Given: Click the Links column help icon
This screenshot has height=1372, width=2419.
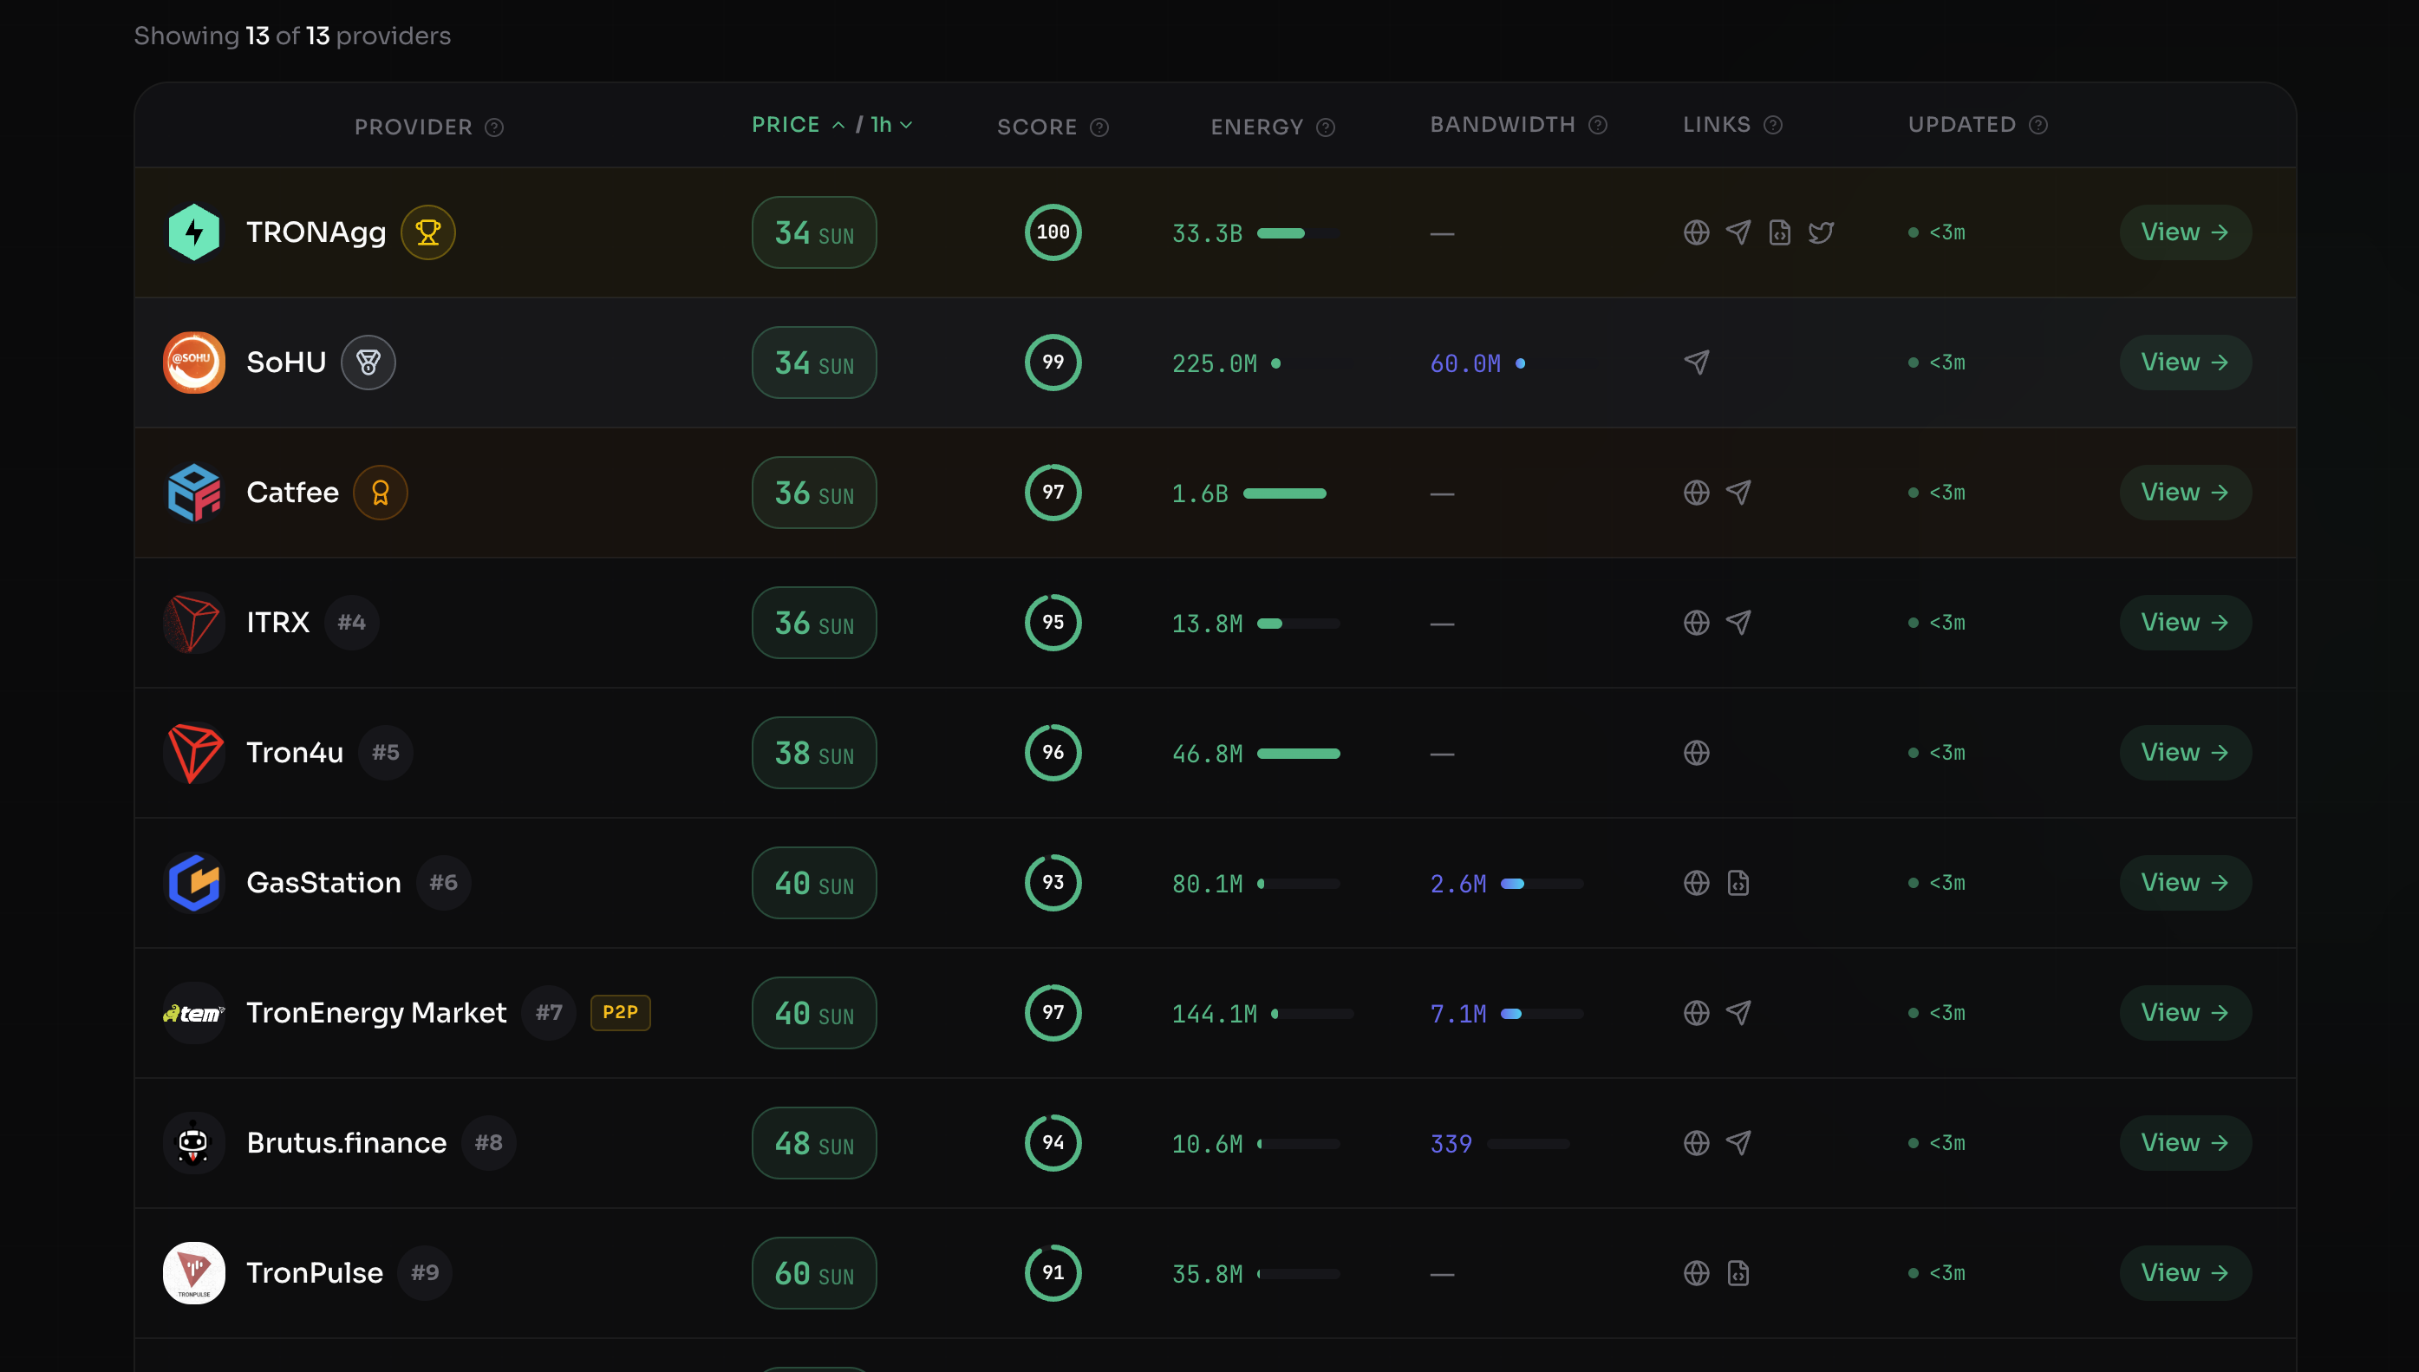Looking at the screenshot, I should 1773,124.
